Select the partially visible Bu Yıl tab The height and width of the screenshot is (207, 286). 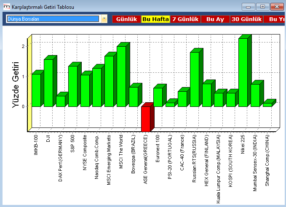275,19
